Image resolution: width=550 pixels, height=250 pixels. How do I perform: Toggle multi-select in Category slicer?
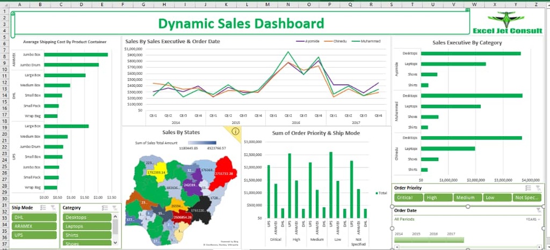(x=105, y=208)
